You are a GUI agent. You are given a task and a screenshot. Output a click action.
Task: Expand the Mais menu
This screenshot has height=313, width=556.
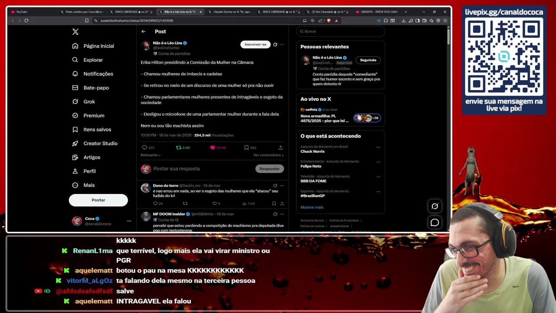83,185
